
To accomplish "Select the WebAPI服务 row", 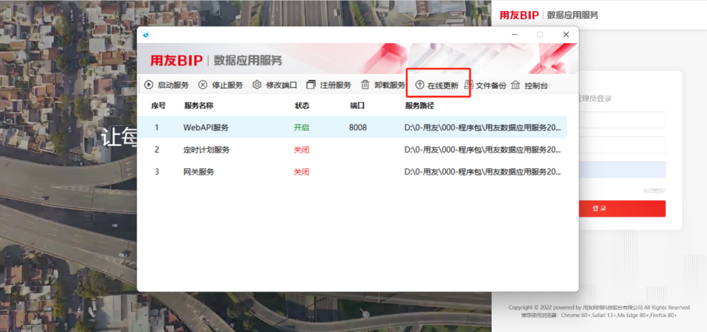I will (x=352, y=127).
